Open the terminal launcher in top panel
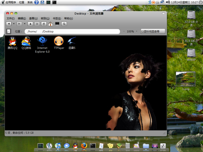The width and height of the screenshot is (203, 152). point(54,2)
